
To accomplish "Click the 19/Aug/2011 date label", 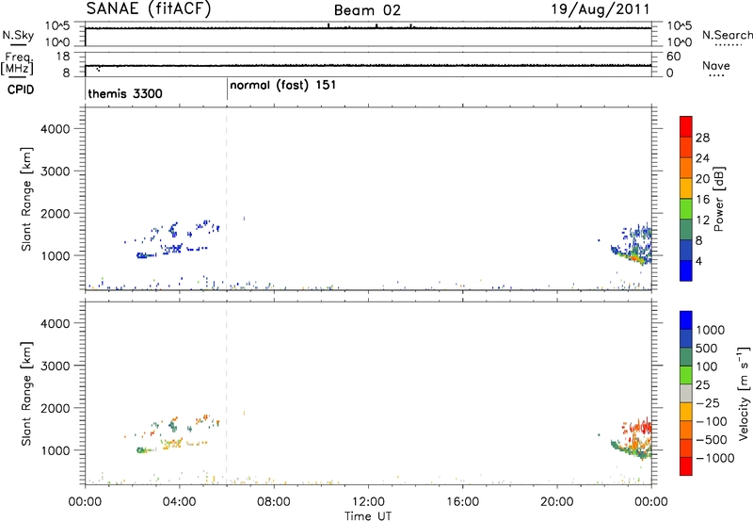I will point(601,9).
